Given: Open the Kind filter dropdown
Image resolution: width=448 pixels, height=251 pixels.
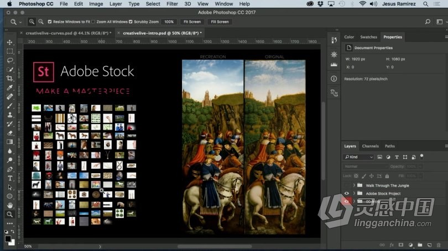Looking at the screenshot, I should tap(359, 157).
